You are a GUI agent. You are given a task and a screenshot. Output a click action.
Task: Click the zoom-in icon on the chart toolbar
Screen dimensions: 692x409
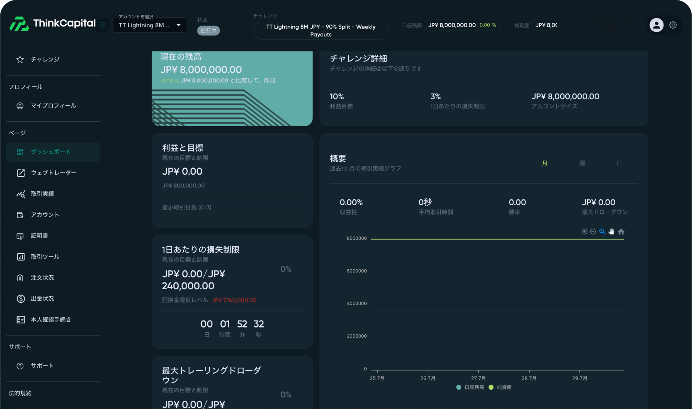(584, 231)
